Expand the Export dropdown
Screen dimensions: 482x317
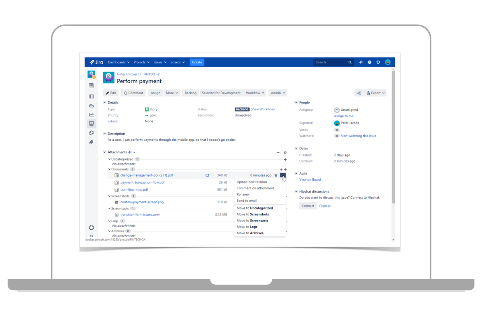[x=375, y=93]
